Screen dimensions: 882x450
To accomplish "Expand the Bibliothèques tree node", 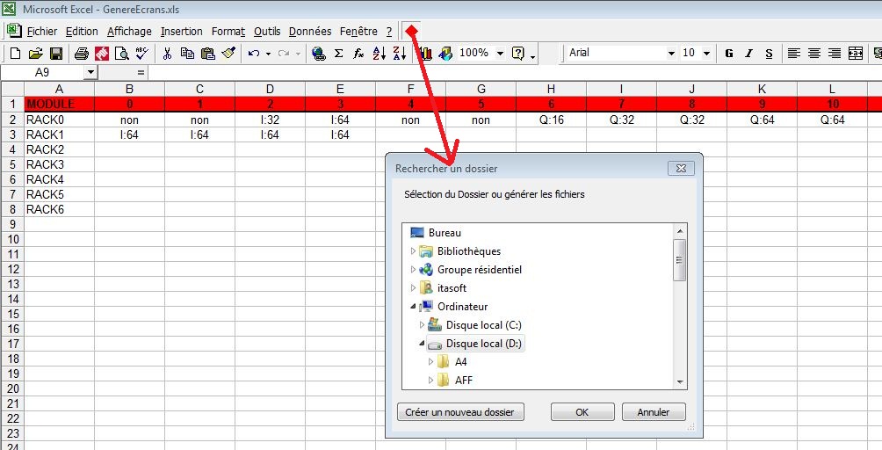I will (x=414, y=251).
